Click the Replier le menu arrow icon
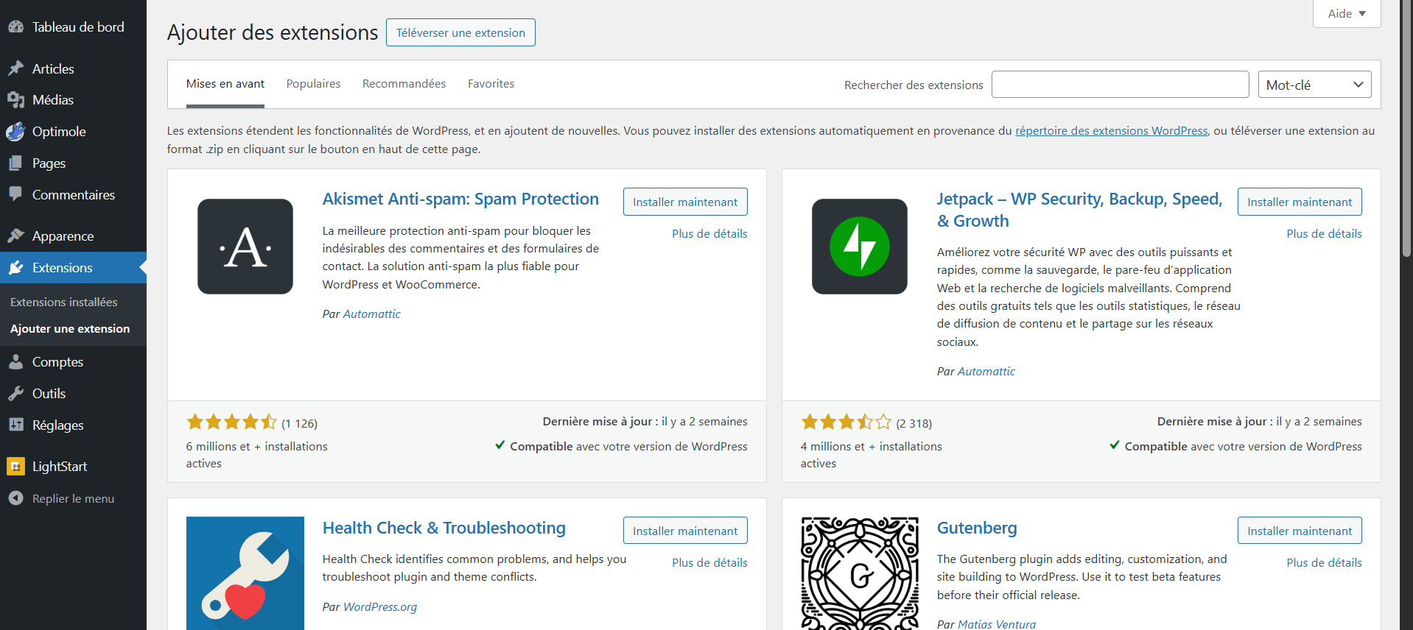Screen dimensions: 1413x630 pyautogui.click(x=16, y=498)
